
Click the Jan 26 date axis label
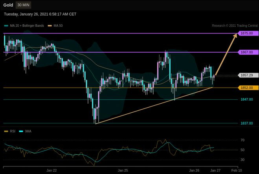tap(194, 170)
